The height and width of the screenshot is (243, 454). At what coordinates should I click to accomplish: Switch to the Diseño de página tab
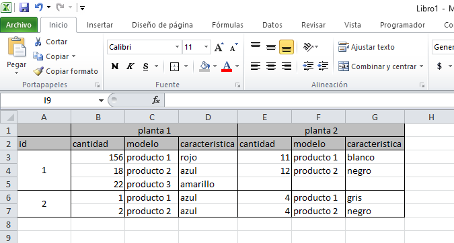[162, 25]
